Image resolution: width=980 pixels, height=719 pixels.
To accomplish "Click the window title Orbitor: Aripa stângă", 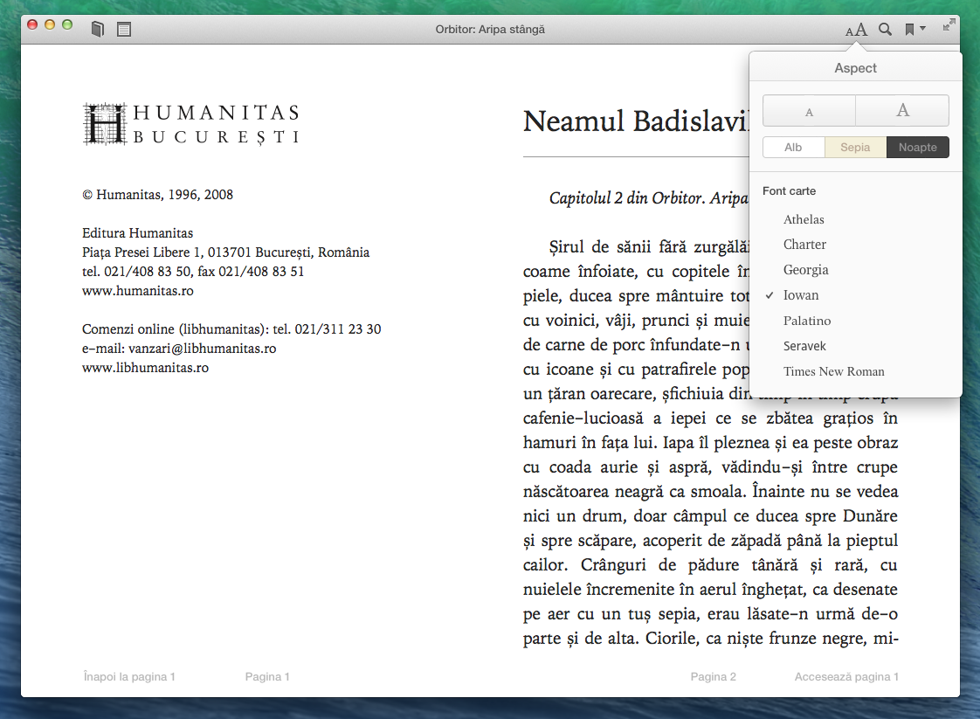I will tap(490, 30).
